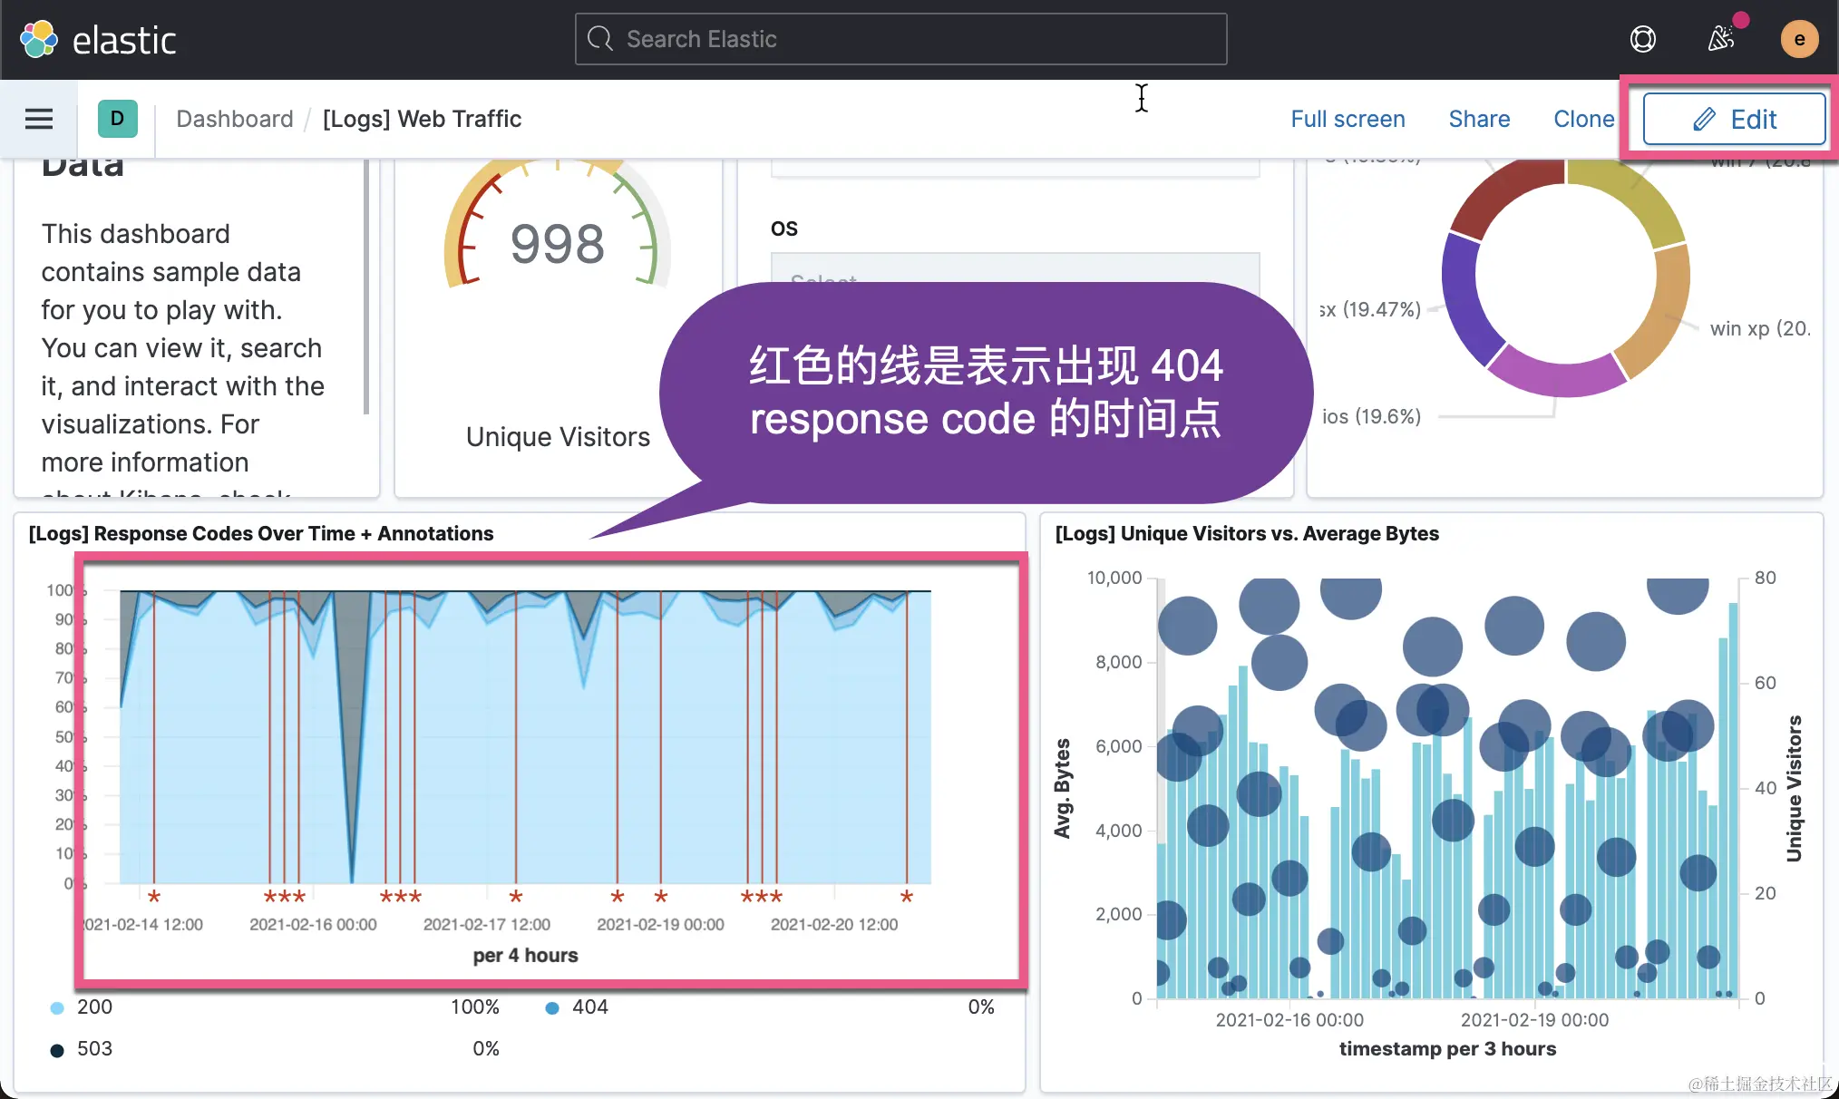Click the 404 light-blue color dot
The height and width of the screenshot is (1099, 1839).
click(x=551, y=1007)
